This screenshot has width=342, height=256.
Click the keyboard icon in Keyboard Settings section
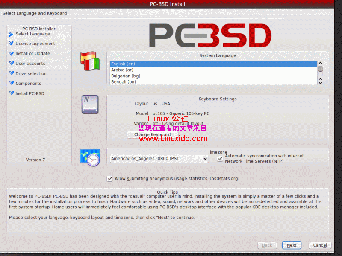pos(90,104)
